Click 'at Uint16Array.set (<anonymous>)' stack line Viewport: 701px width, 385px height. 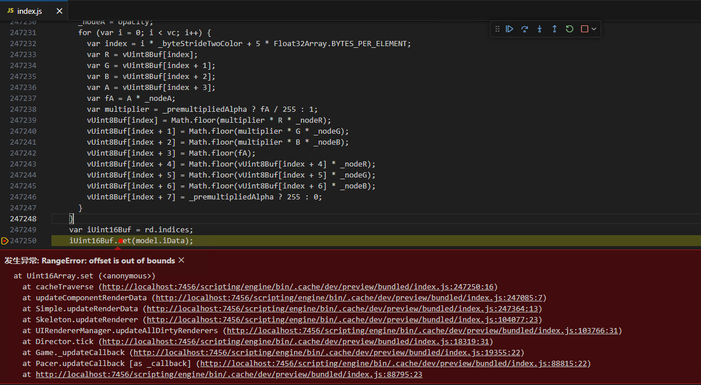click(x=85, y=275)
